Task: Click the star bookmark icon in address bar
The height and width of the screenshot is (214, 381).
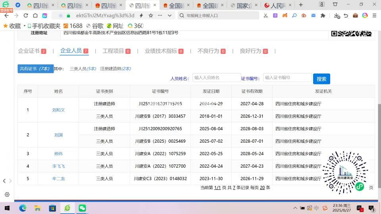Action: [x=151, y=15]
